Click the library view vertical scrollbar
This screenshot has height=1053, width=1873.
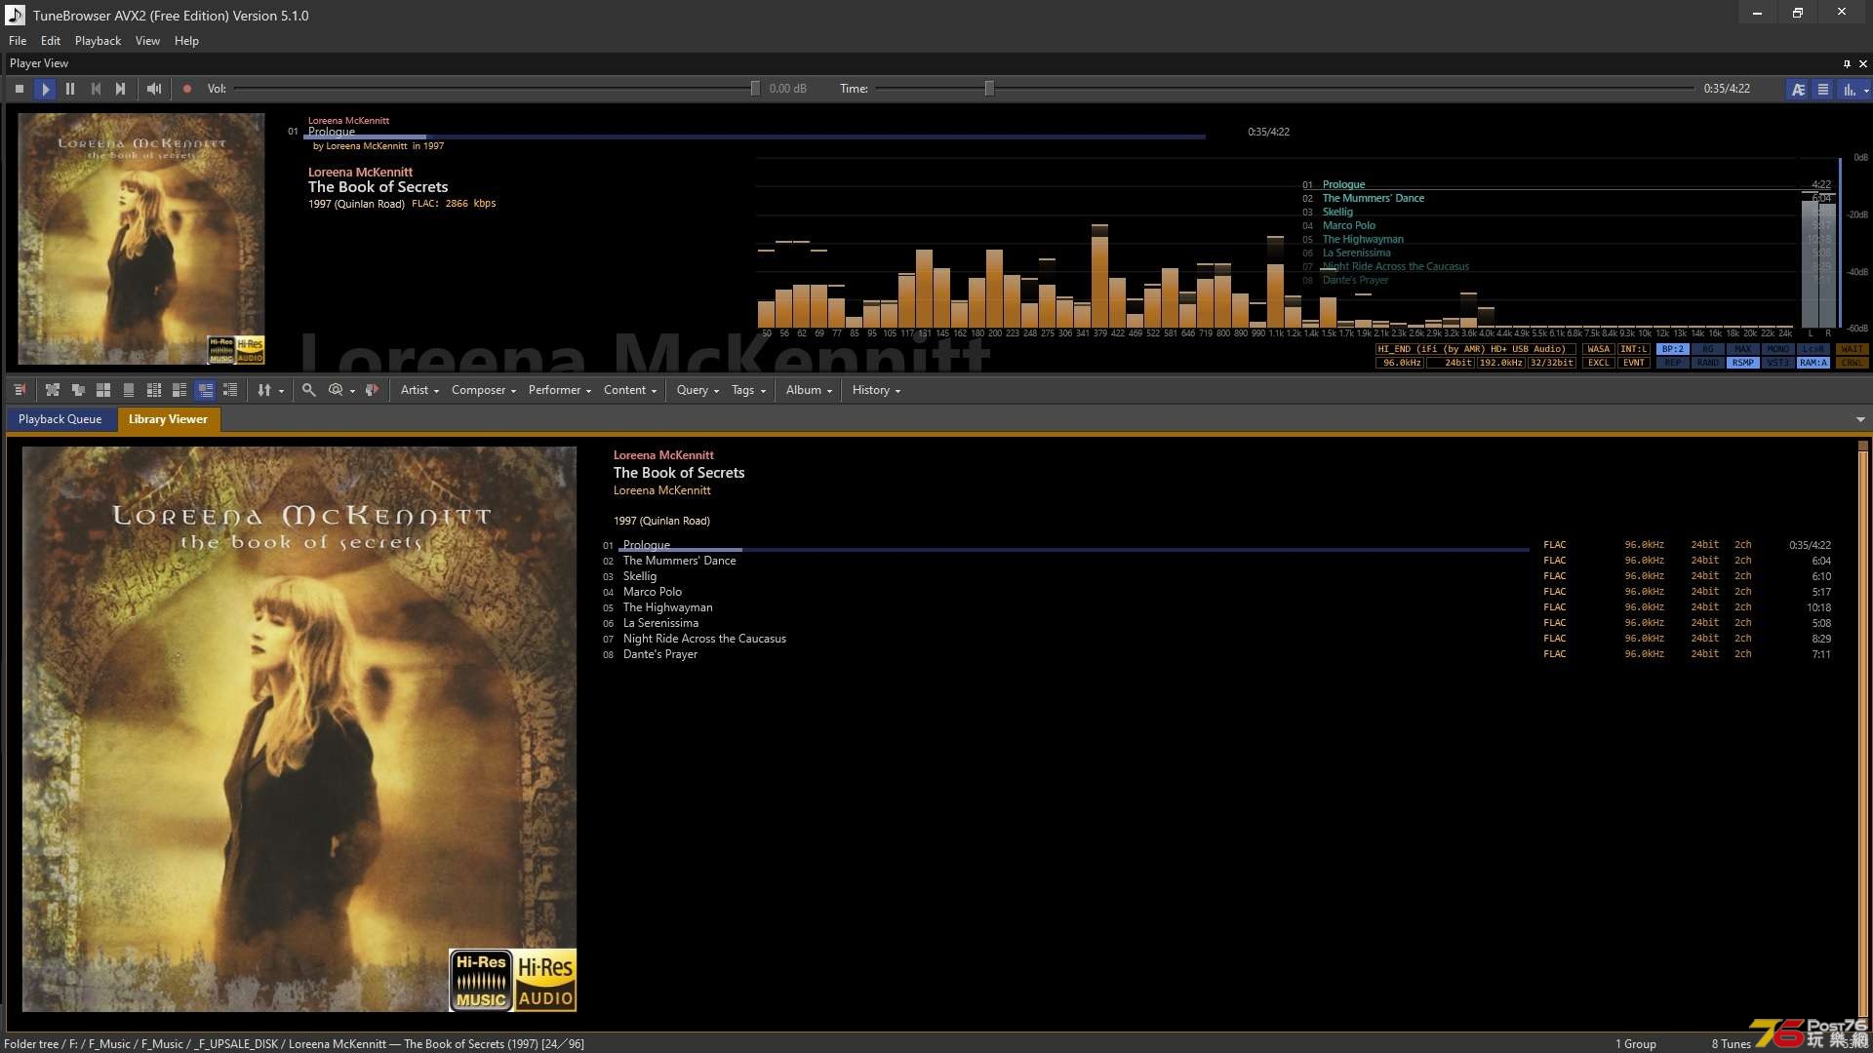click(x=1862, y=731)
